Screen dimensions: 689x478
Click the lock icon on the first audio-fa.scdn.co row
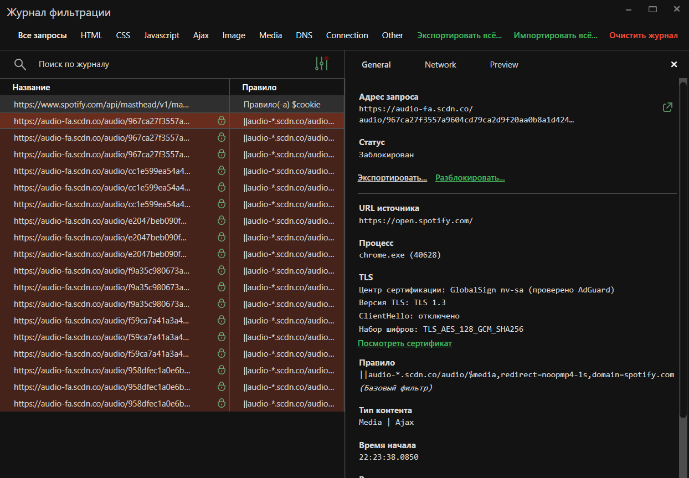(x=221, y=120)
